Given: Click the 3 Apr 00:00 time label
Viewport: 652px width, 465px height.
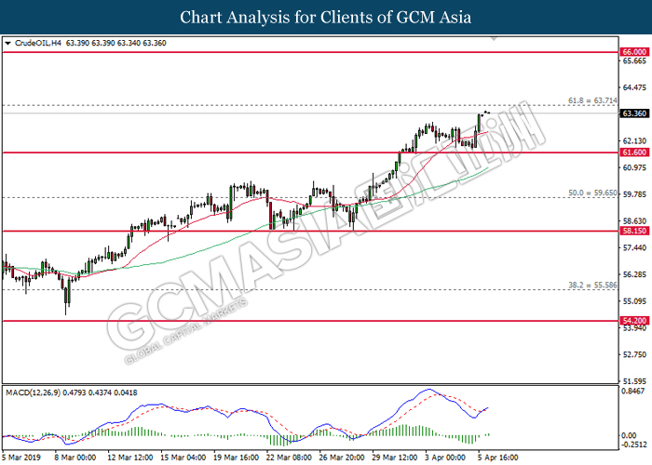Looking at the screenshot, I should coord(445,458).
